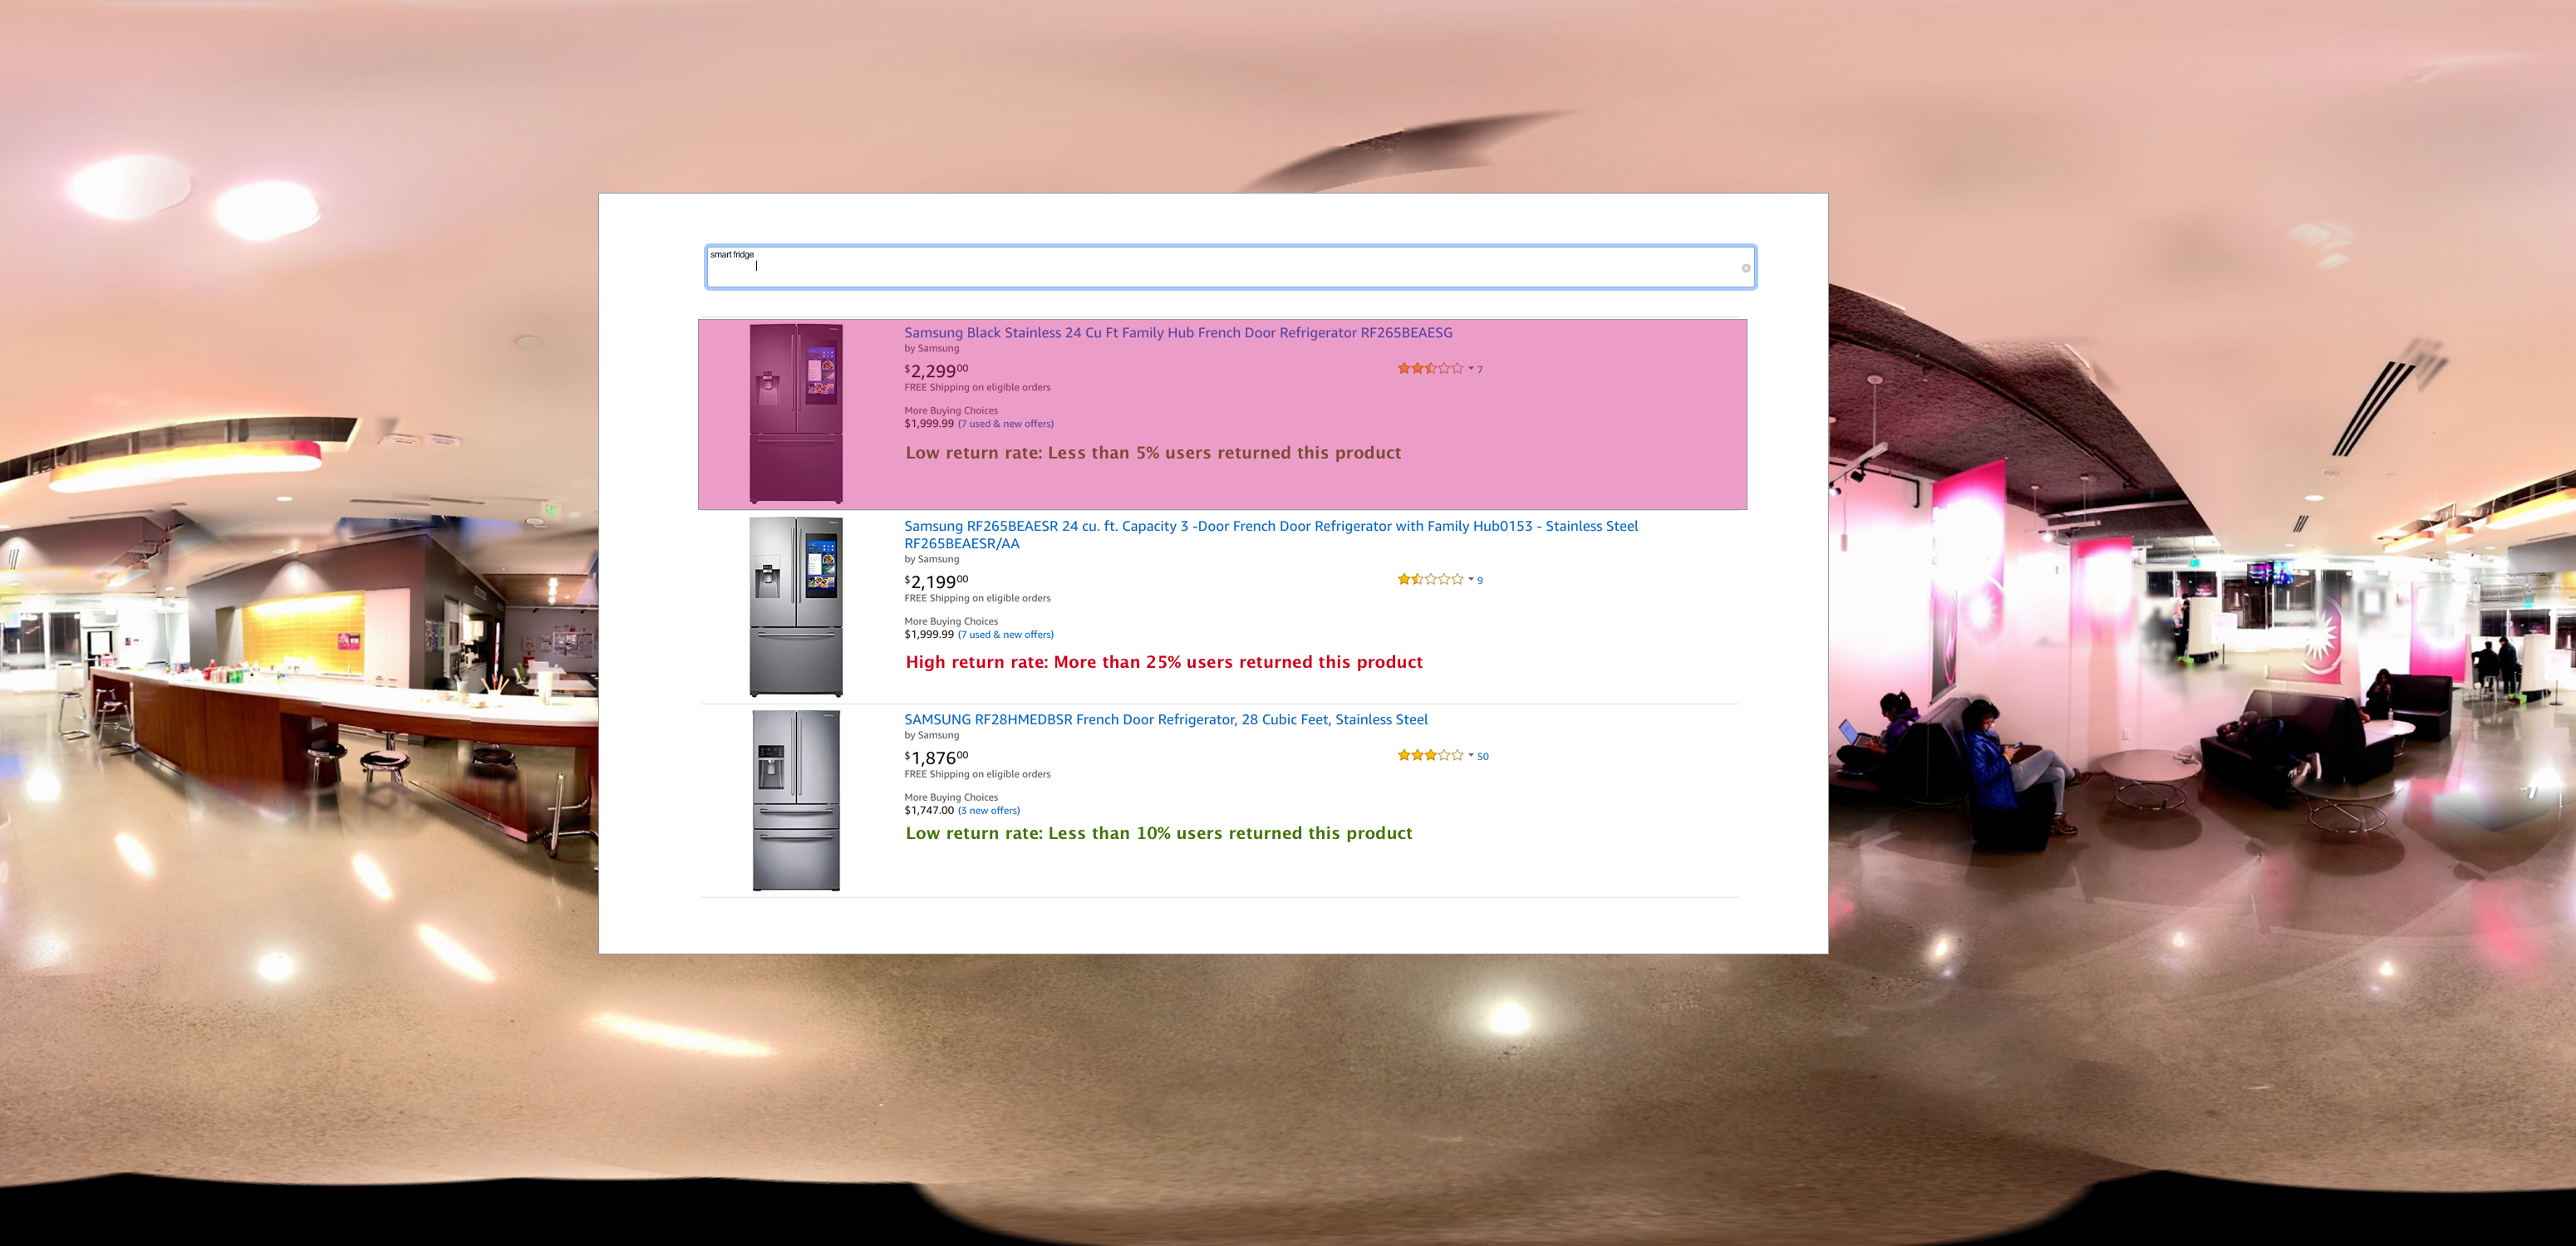Click the RF28HMEDBSR fridge product image

796,800
